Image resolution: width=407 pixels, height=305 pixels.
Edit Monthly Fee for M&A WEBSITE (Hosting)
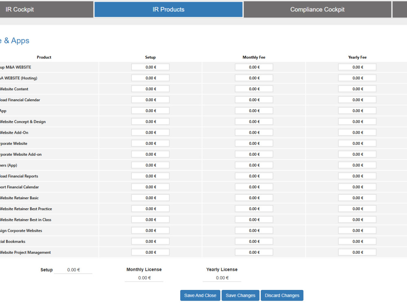point(254,78)
